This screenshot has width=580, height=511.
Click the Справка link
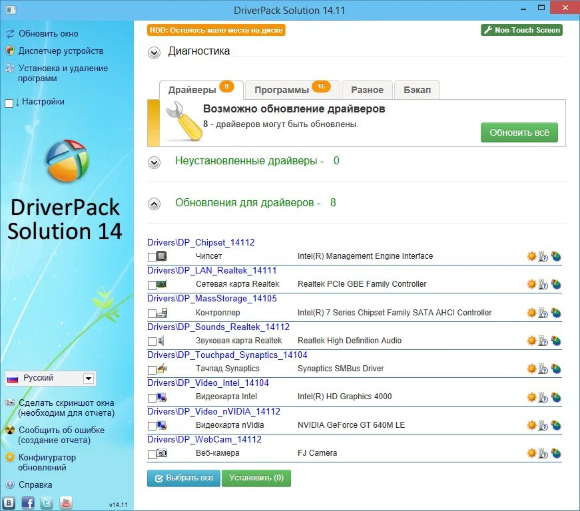(35, 484)
